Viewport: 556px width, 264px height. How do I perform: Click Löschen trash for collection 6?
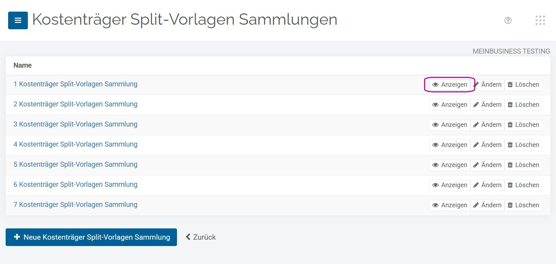coord(523,185)
